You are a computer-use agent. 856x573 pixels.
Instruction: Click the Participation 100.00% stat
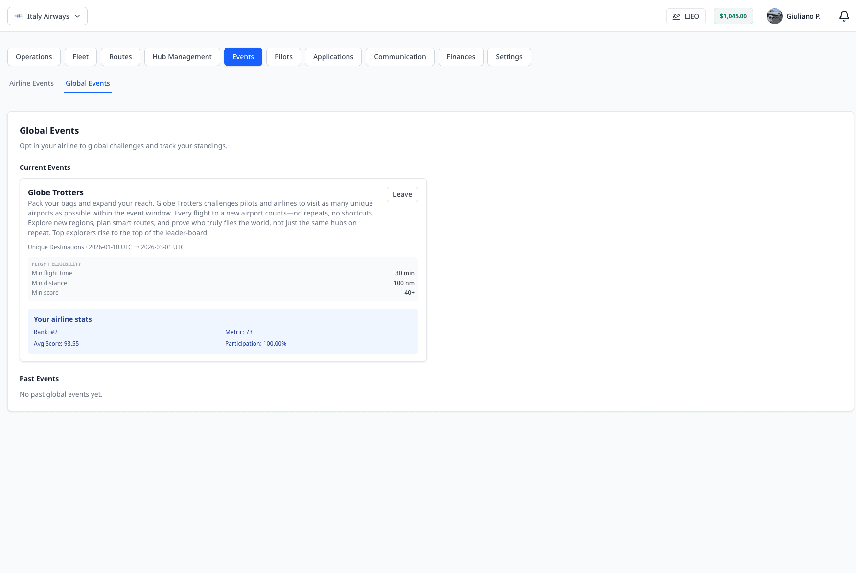[255, 343]
